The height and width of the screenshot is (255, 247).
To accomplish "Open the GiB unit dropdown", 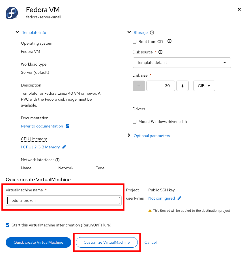I will (x=204, y=86).
